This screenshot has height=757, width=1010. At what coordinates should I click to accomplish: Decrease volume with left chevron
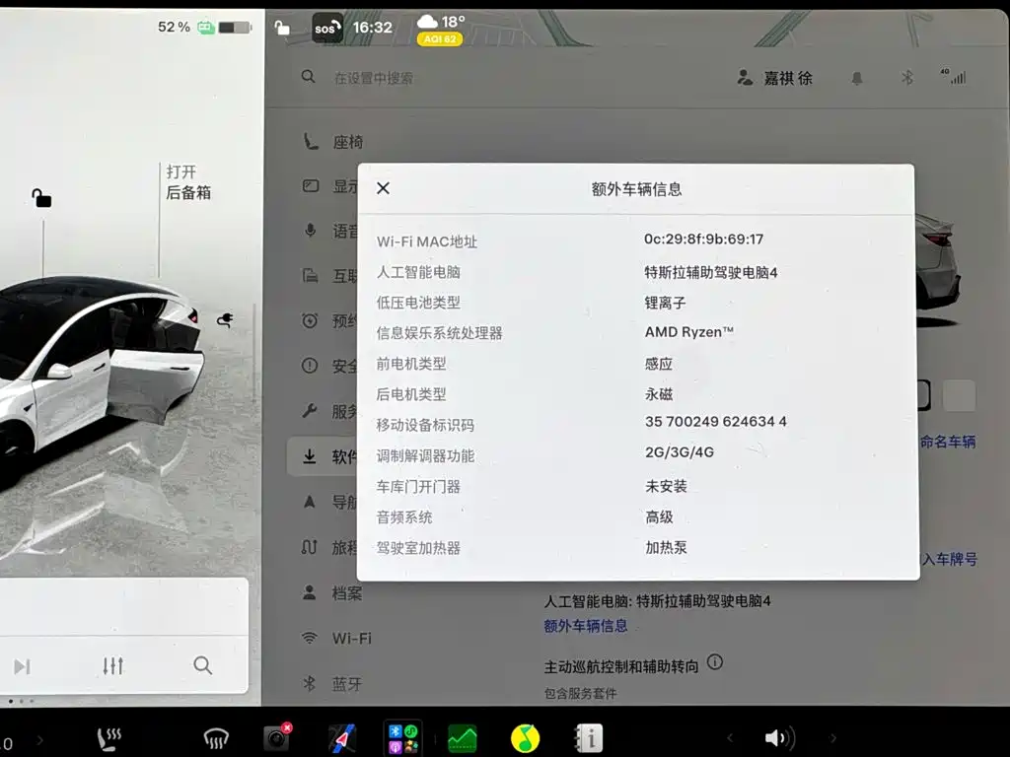[730, 738]
